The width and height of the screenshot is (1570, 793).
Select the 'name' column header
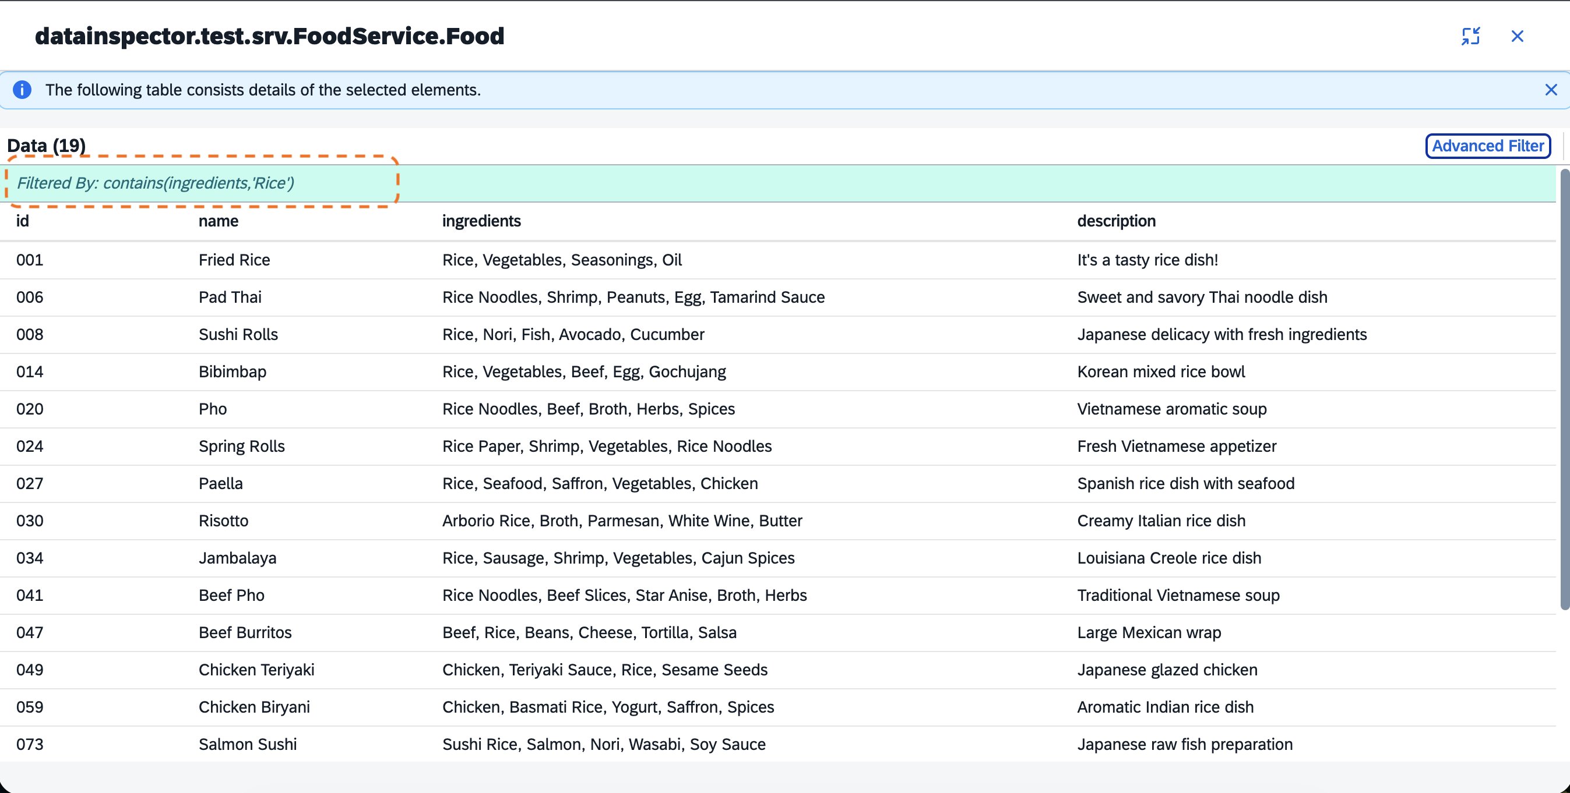click(218, 221)
